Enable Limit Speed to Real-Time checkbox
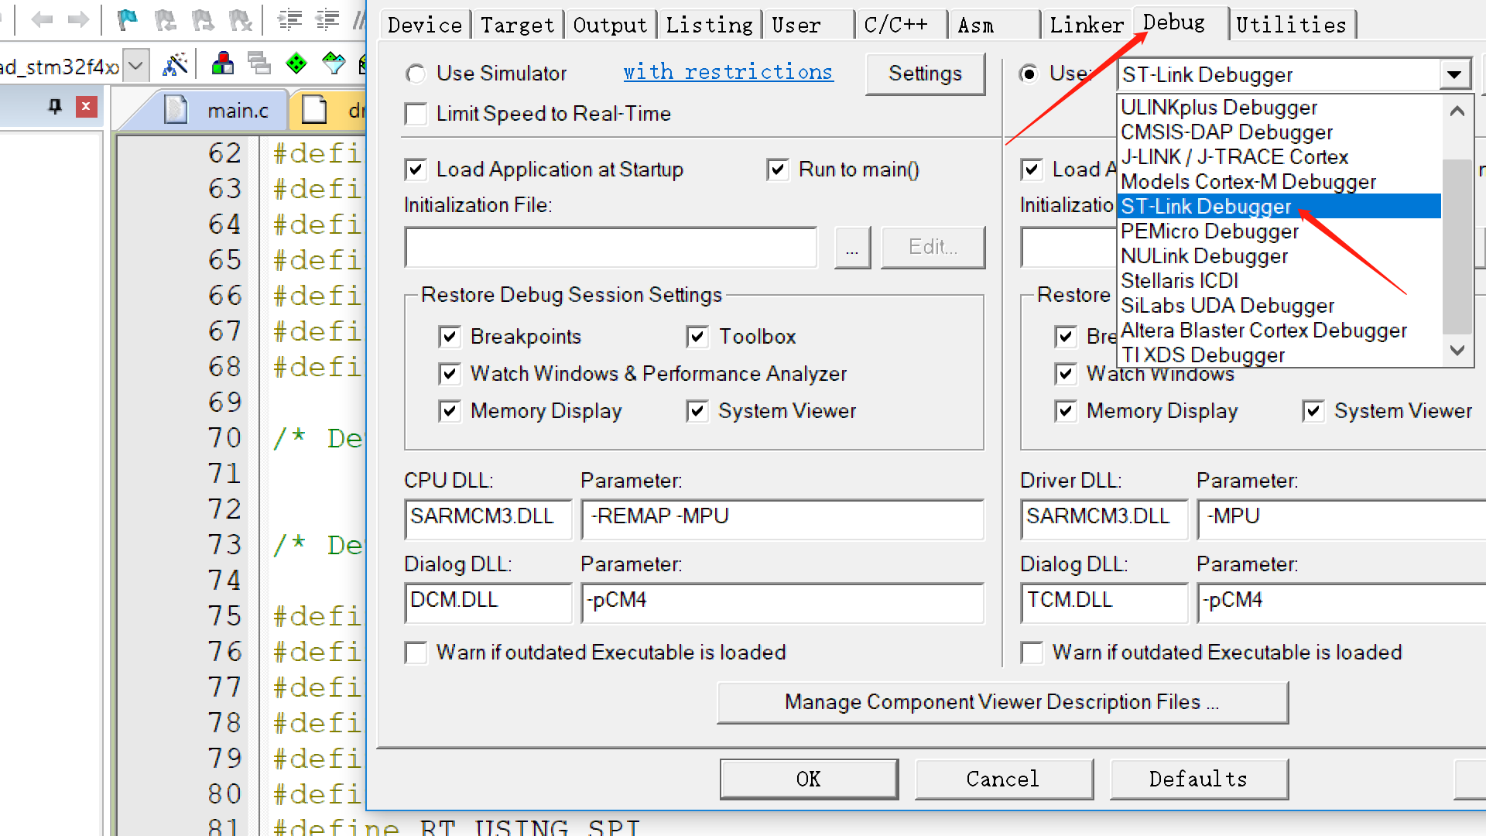The image size is (1486, 836). coord(416,114)
